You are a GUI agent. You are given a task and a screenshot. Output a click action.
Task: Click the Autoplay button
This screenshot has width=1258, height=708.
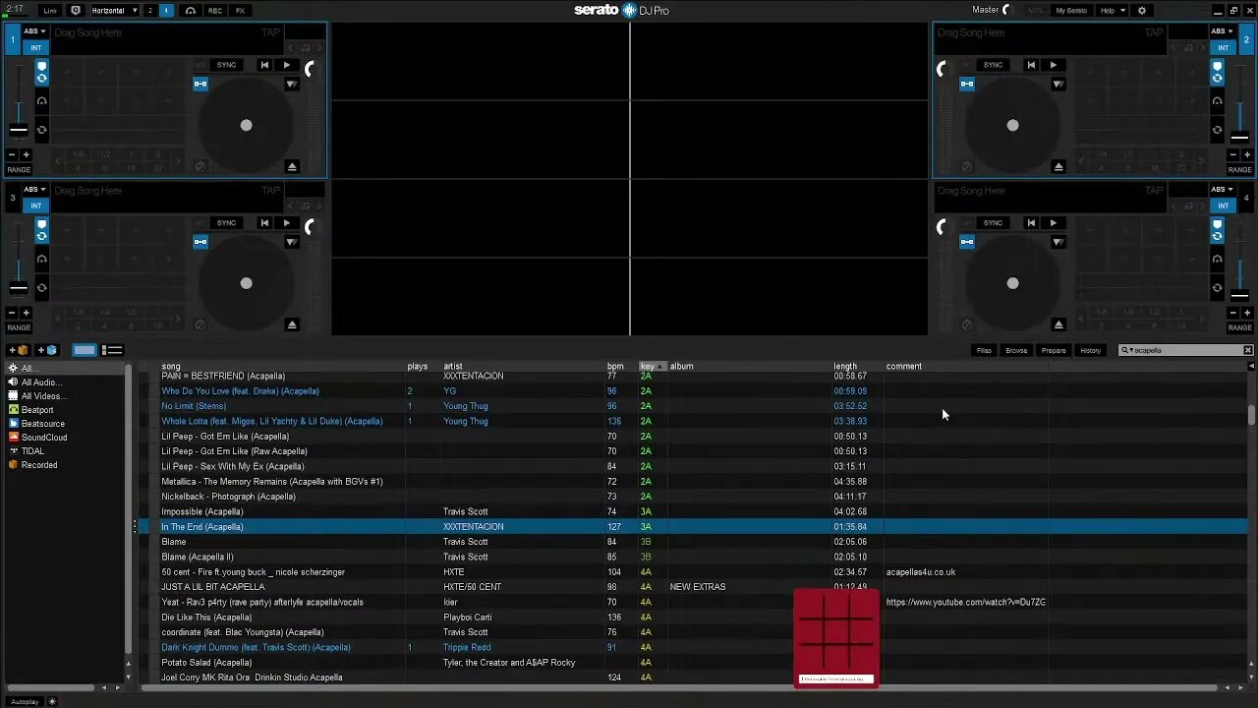[x=25, y=701]
